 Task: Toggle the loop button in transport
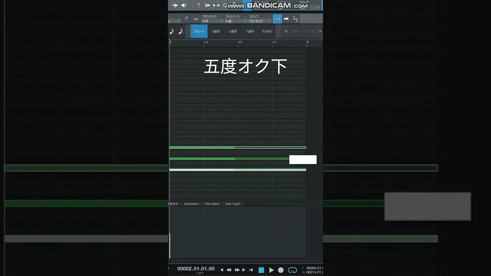click(x=292, y=270)
